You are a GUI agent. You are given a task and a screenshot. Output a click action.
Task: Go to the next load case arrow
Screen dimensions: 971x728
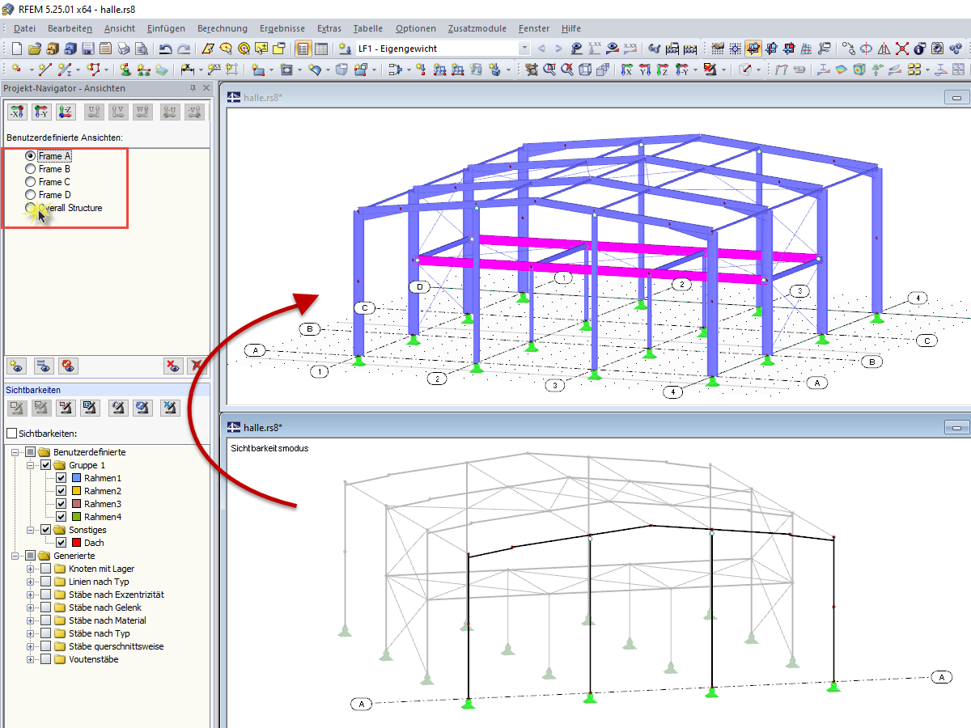(558, 49)
